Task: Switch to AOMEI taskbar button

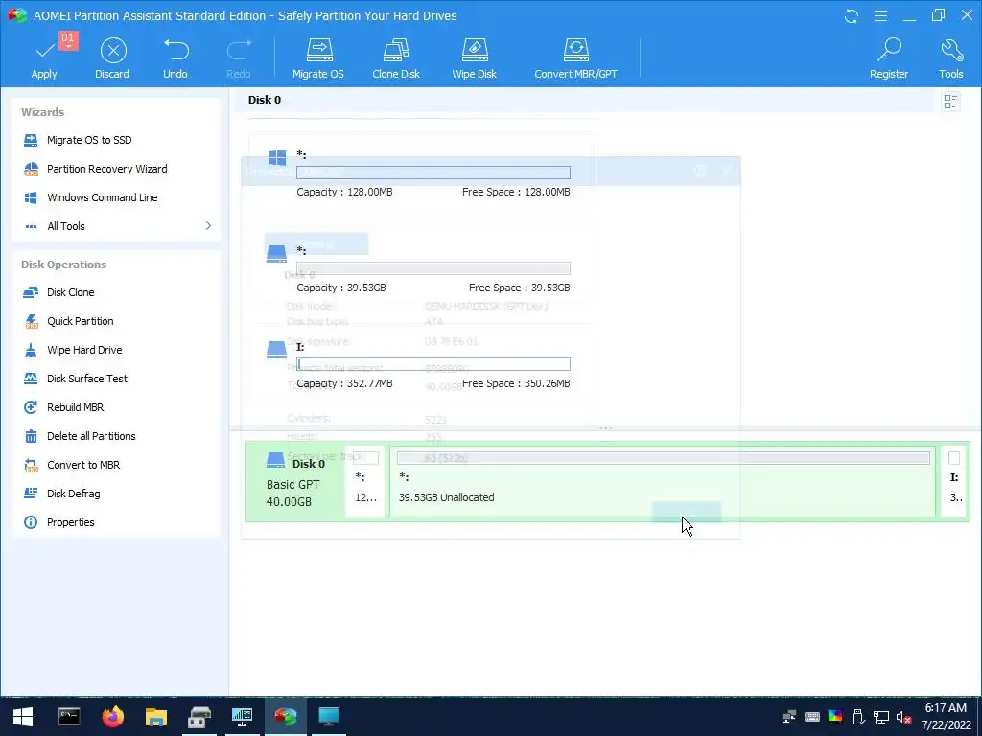Action: point(286,717)
